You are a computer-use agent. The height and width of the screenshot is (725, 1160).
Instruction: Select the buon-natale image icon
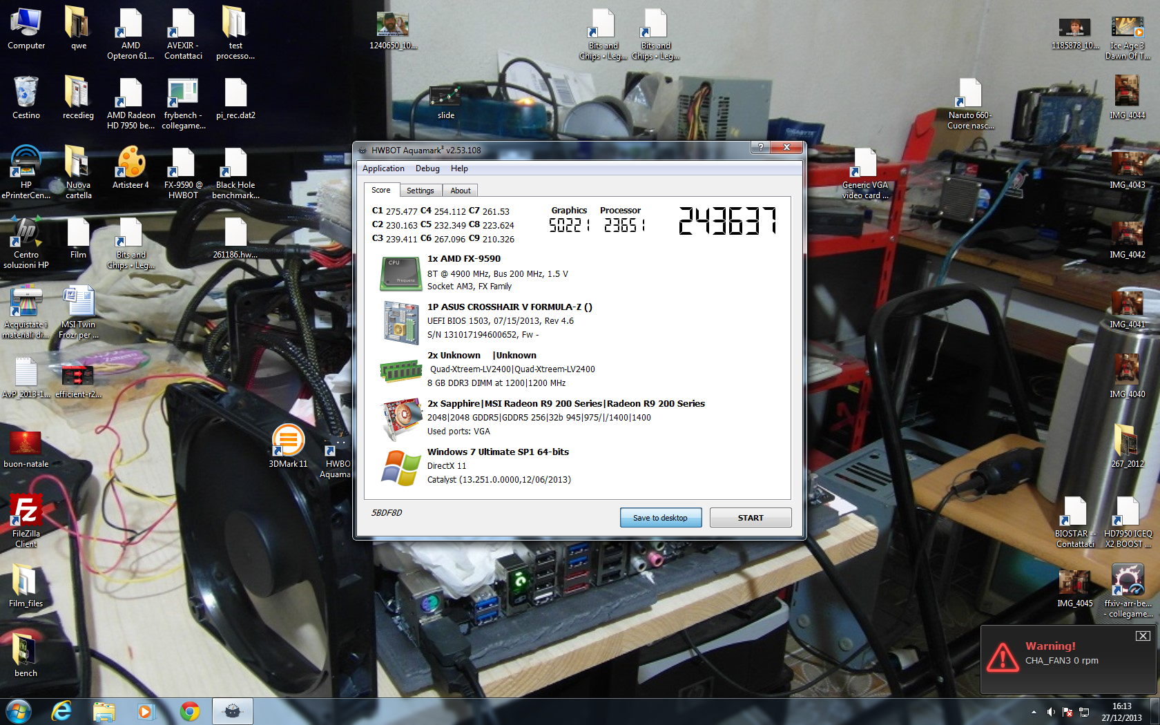26,449
